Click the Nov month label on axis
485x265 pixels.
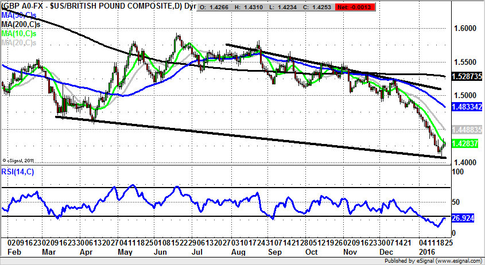tap(350, 252)
